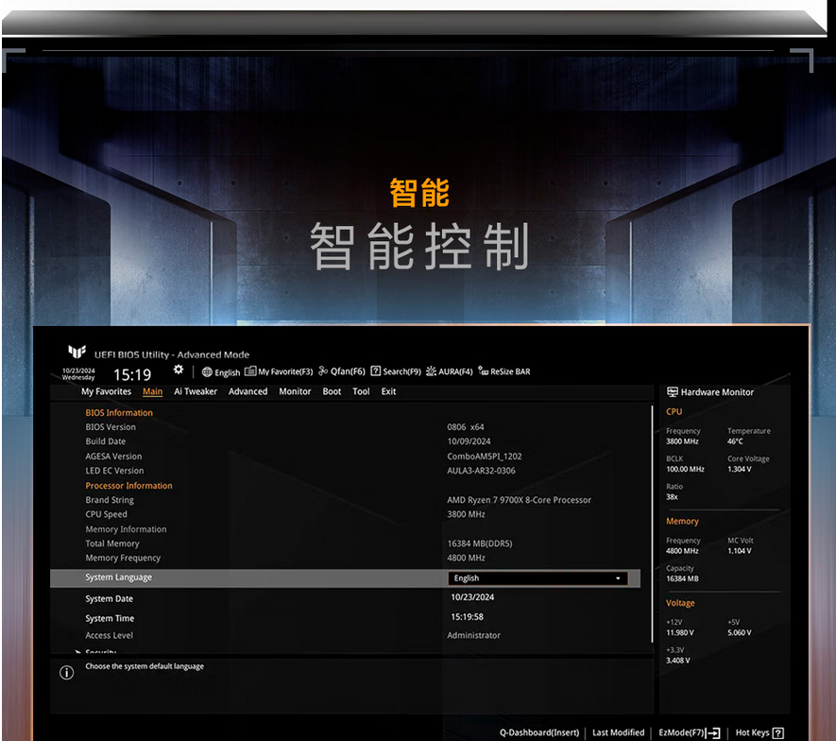This screenshot has height=741, width=836.
Task: Click CPU Ratio value 38x
Action: (x=672, y=497)
